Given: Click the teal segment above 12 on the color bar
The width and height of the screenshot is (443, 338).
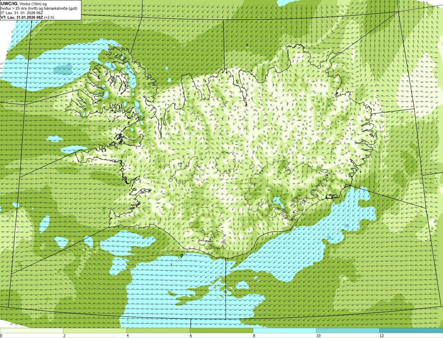Looking at the screenshot, I should 411,330.
